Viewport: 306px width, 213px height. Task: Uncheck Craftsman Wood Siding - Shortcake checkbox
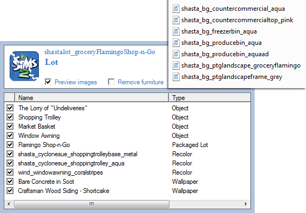pyautogui.click(x=10, y=190)
